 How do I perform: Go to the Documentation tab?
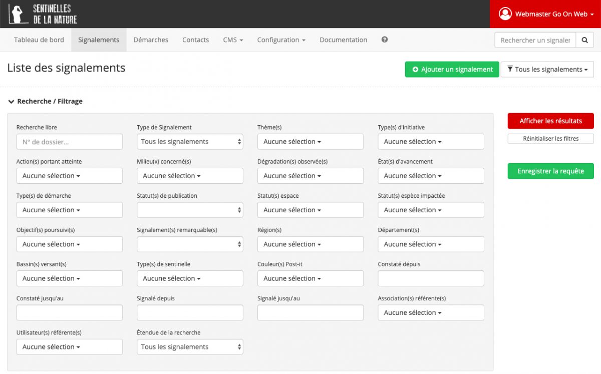(343, 40)
